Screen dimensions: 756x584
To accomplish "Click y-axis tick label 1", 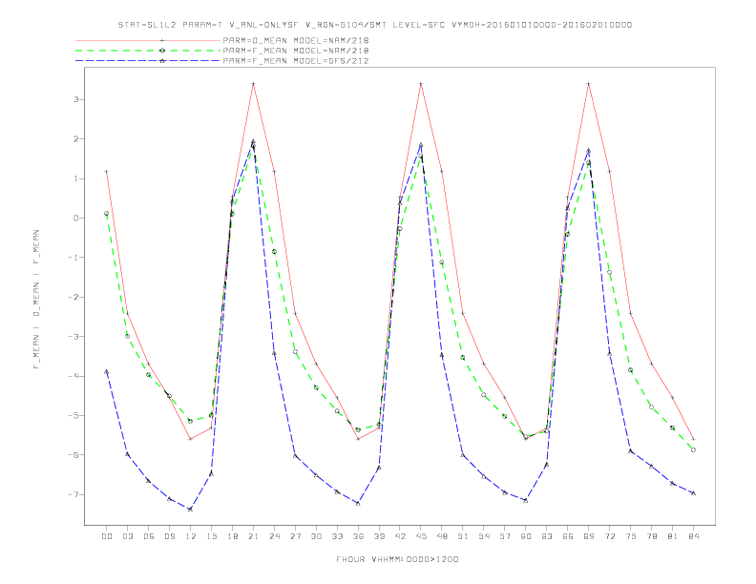I will click(x=76, y=178).
